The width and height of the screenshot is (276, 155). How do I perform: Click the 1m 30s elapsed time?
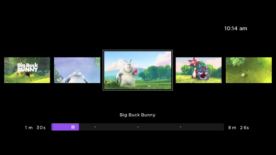pyautogui.click(x=35, y=127)
